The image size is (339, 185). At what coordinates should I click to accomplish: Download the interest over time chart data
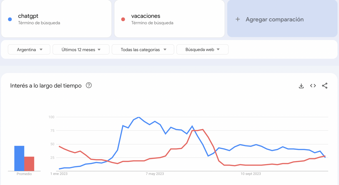[x=301, y=86]
